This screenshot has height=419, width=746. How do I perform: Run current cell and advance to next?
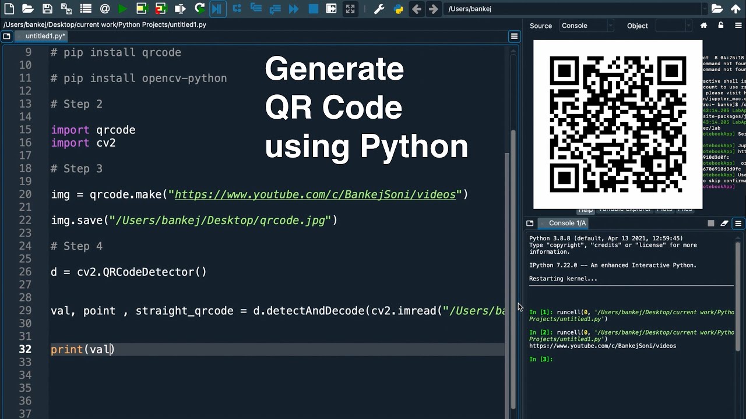pos(161,9)
